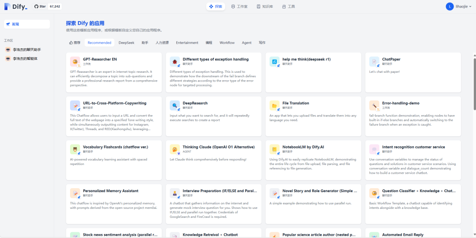476x238 pixels.
Task: Open the GPT-Researcher EN title
Action: pos(100,59)
